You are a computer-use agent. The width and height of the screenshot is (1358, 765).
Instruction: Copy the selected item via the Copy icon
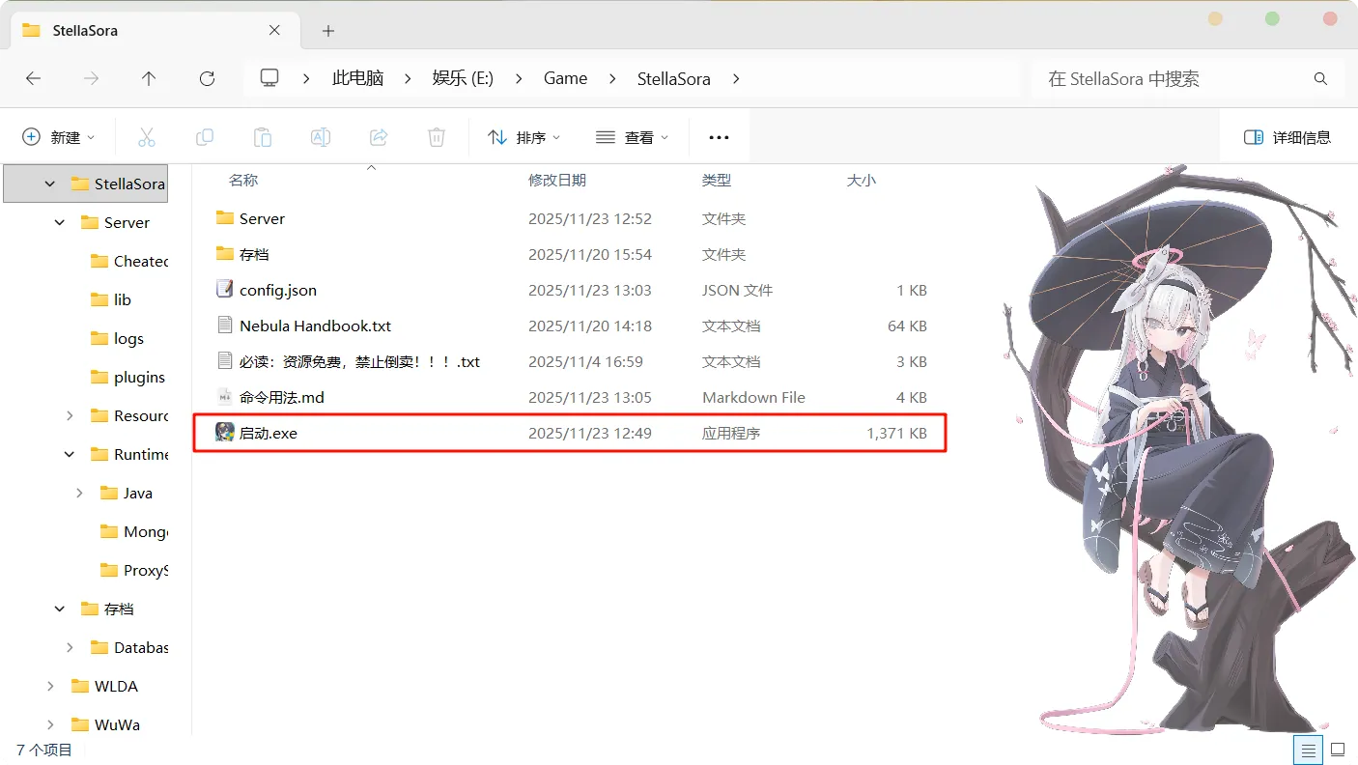tap(205, 136)
